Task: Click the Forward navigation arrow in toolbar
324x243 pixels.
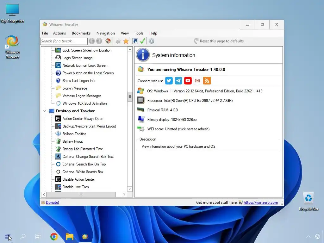Action: tap(99, 41)
